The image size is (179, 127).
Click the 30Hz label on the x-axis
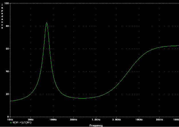(30, 120)
